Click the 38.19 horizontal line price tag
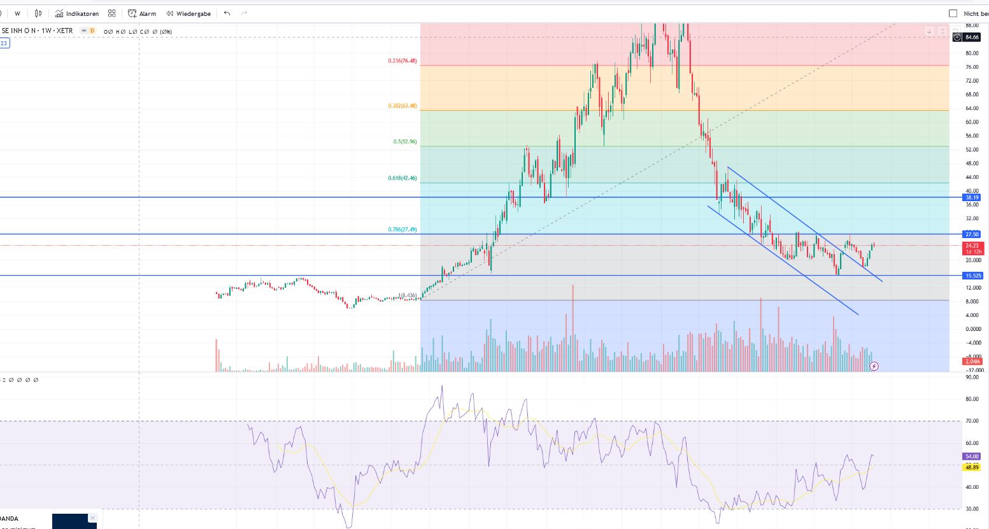This screenshot has width=989, height=529. pos(972,197)
